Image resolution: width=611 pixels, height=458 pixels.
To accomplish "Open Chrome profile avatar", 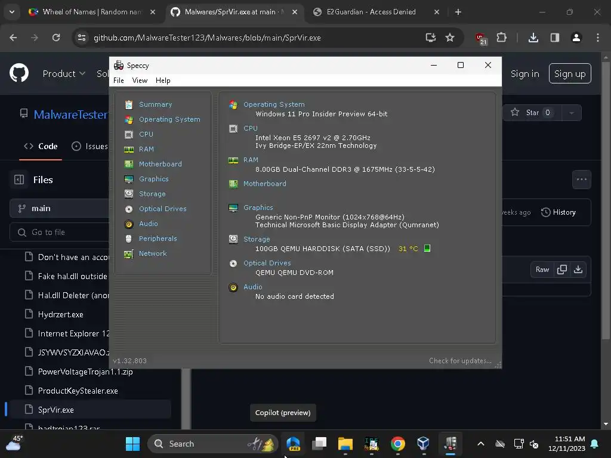I will pyautogui.click(x=576, y=38).
